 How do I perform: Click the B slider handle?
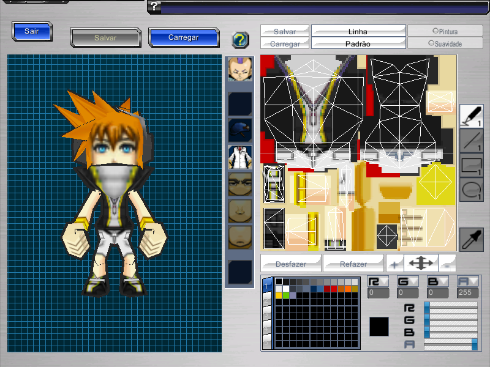[427, 332]
